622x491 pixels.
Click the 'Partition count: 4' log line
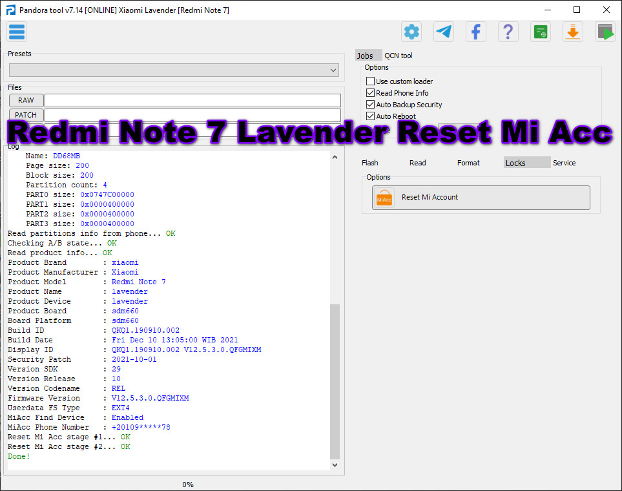[x=67, y=185]
